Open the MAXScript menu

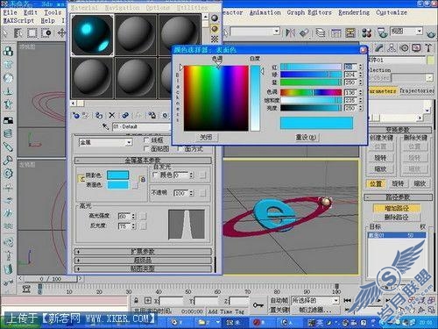18,21
